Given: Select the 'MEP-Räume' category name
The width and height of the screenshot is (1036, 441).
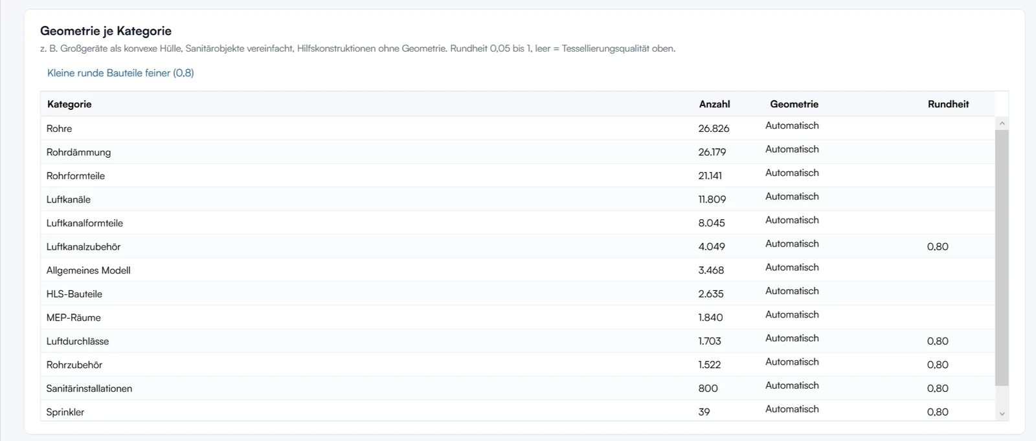Looking at the screenshot, I should (x=73, y=317).
